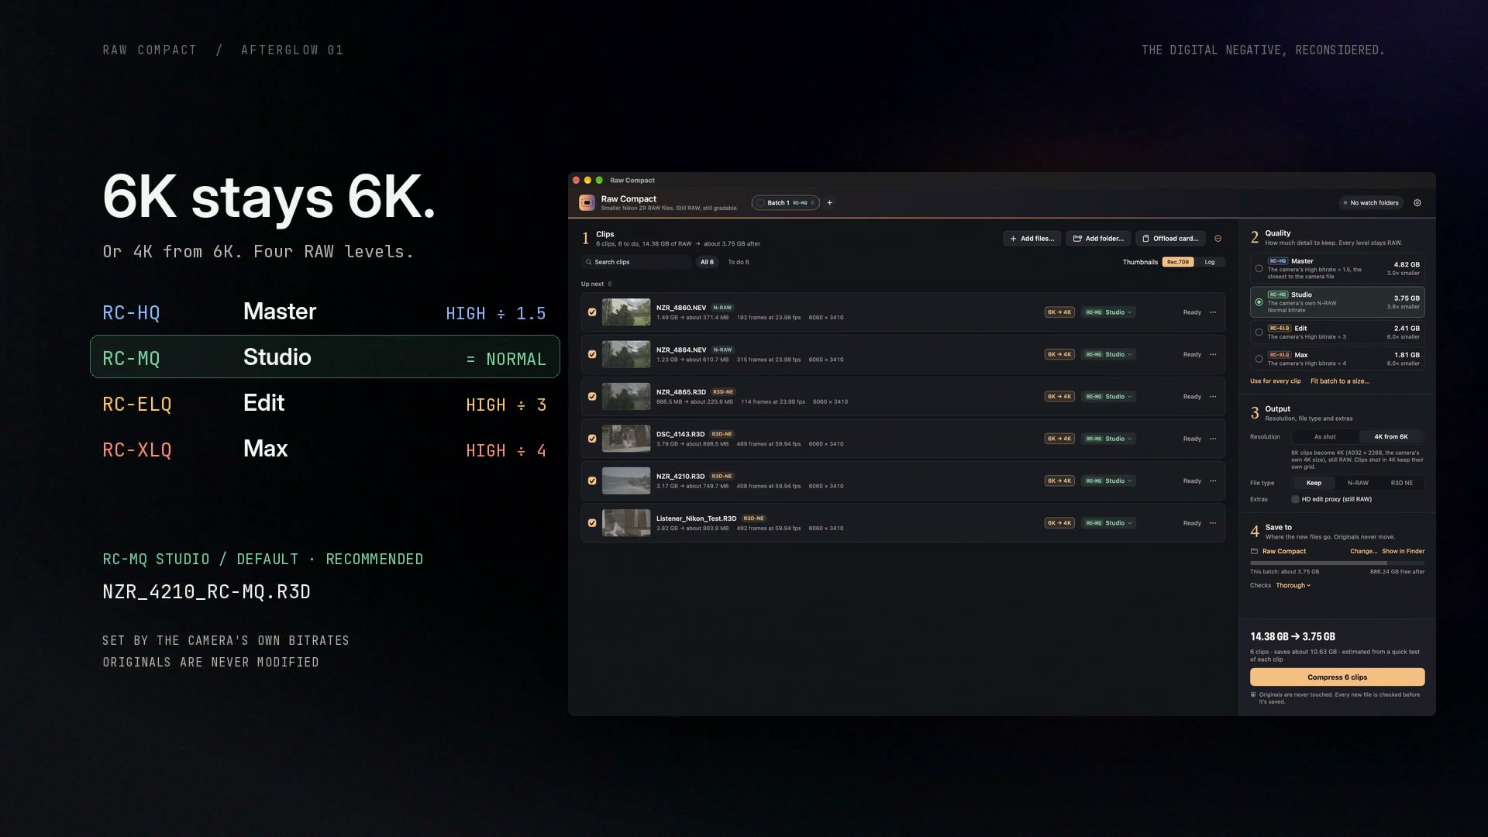
Task: Click the Add files... button
Action: pyautogui.click(x=1032, y=239)
